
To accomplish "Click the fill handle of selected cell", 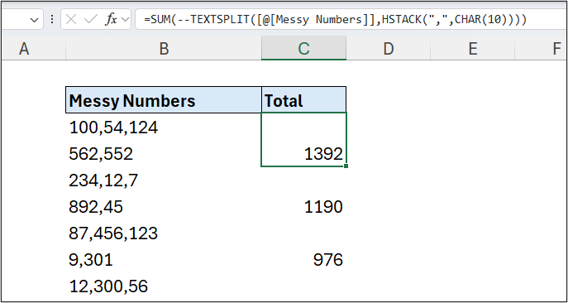I will pyautogui.click(x=346, y=166).
